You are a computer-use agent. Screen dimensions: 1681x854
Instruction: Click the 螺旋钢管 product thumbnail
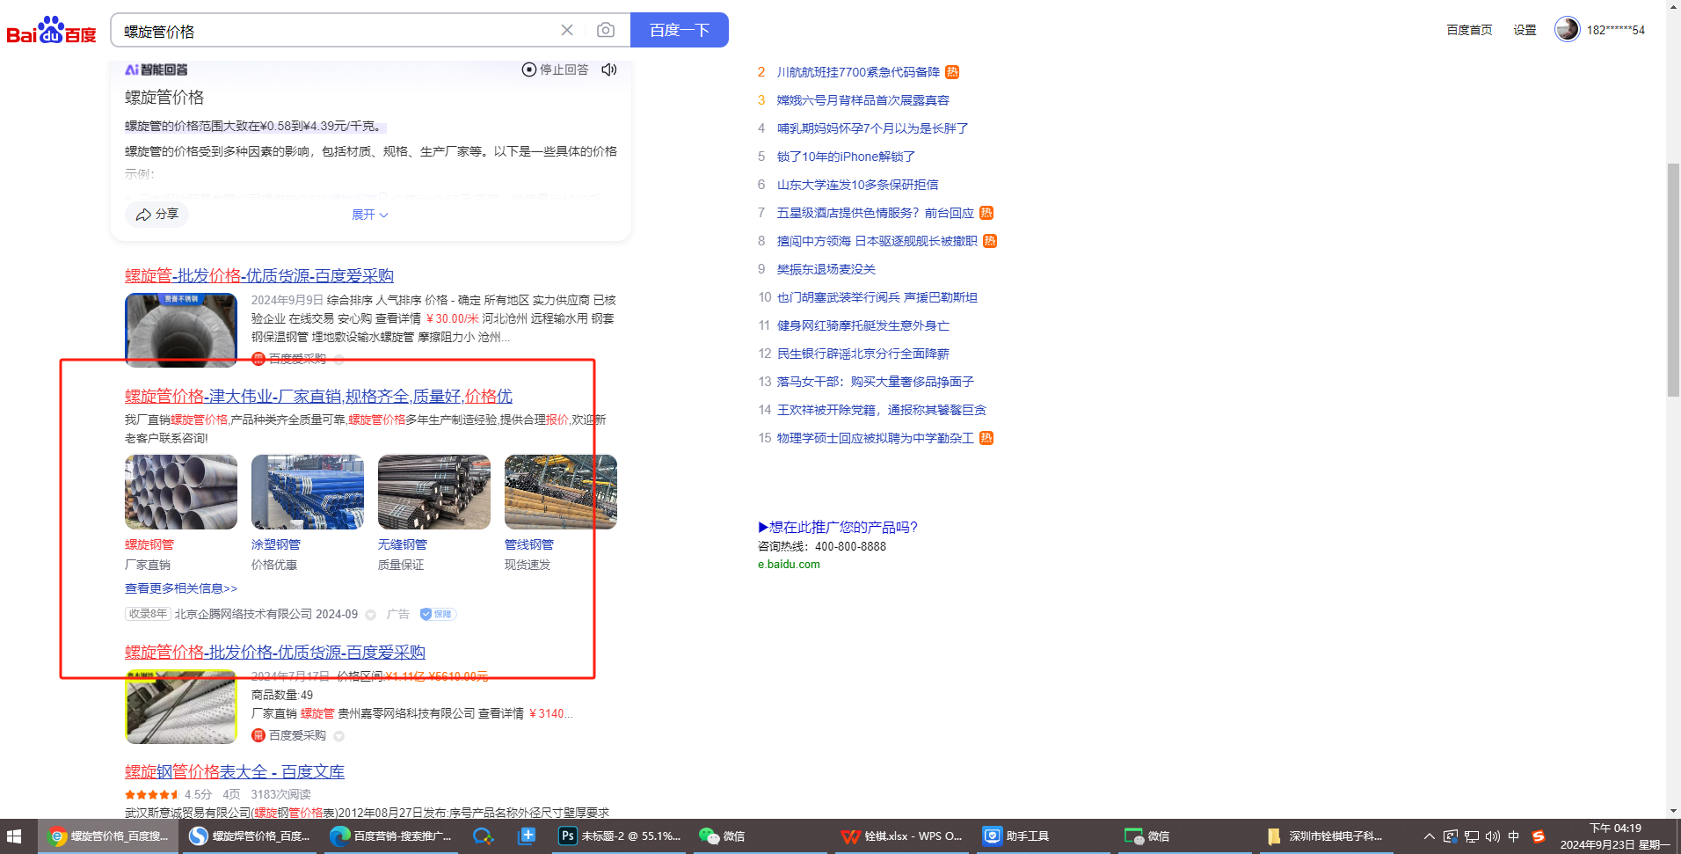[181, 492]
